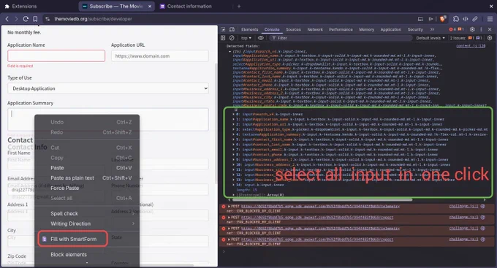Click the Brave shields lion icon
Viewport: 497px width, 268px height.
443,19
